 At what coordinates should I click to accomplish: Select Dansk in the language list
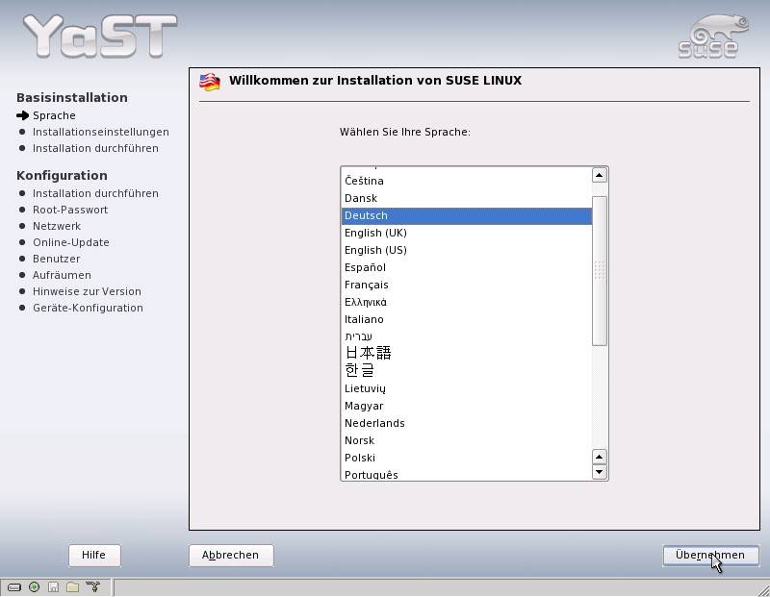(467, 198)
